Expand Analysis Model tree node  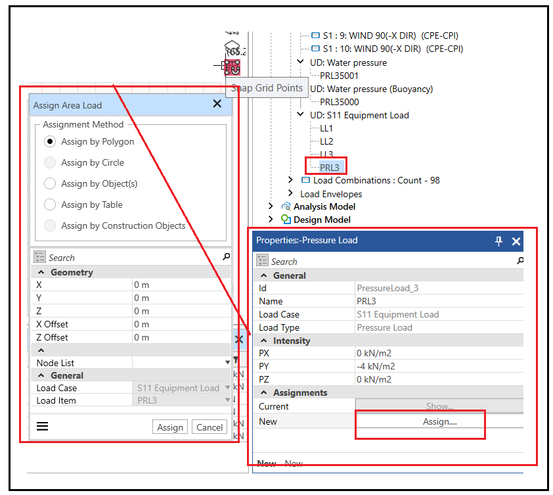(x=271, y=206)
